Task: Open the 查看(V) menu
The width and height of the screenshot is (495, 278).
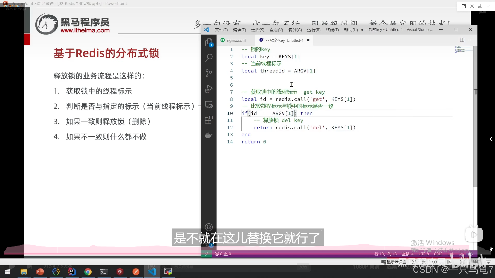Action: (276, 30)
